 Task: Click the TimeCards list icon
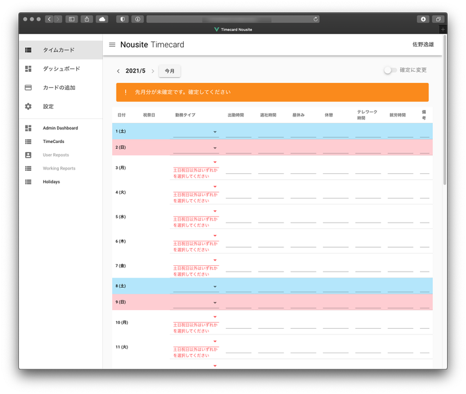(x=28, y=142)
